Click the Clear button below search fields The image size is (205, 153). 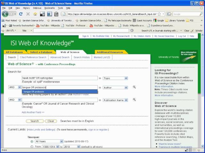[x=51, y=121]
